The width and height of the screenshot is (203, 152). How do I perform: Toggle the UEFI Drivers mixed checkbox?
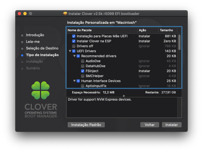pos(74,51)
